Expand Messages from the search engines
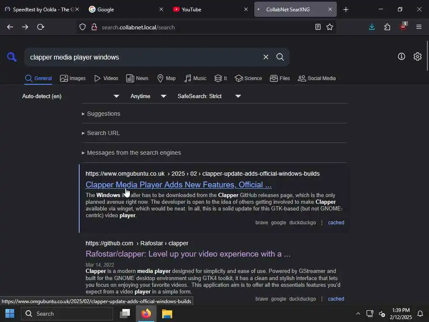 coord(131,153)
